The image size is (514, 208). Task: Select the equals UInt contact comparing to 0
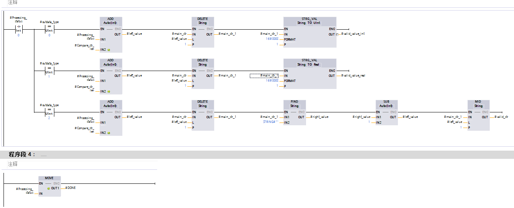tap(49, 30)
